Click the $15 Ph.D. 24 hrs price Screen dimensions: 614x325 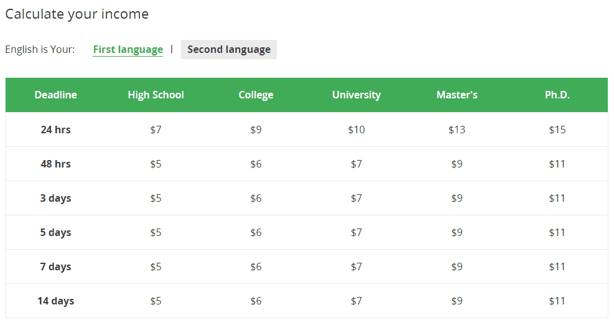[x=557, y=130]
